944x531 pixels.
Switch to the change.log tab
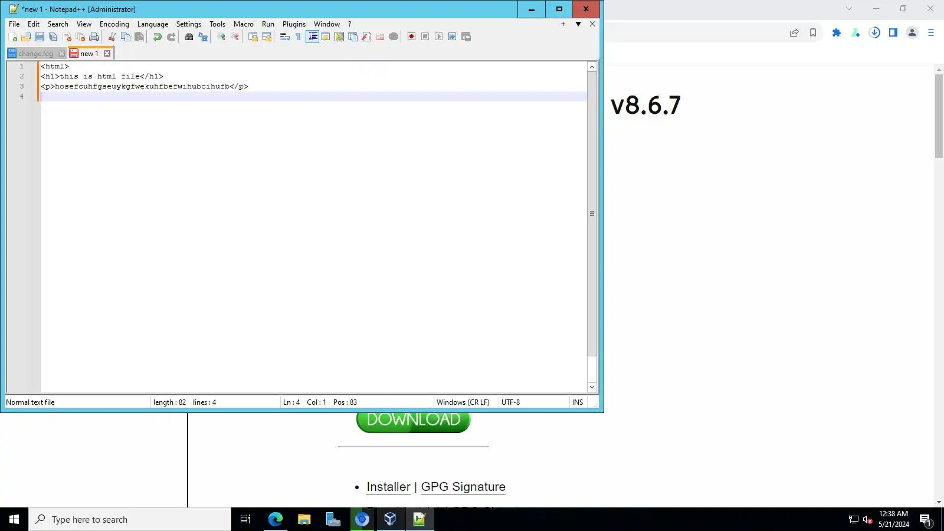[x=35, y=54]
